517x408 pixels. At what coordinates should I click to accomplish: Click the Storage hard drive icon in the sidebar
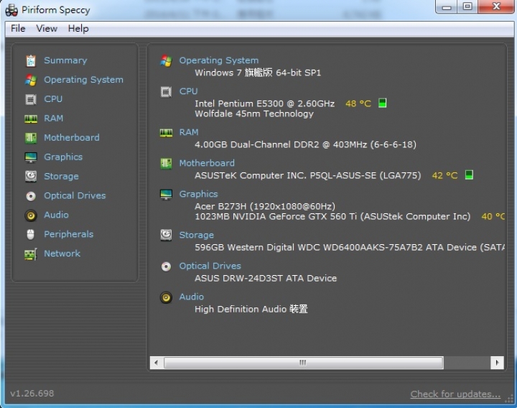tap(31, 177)
